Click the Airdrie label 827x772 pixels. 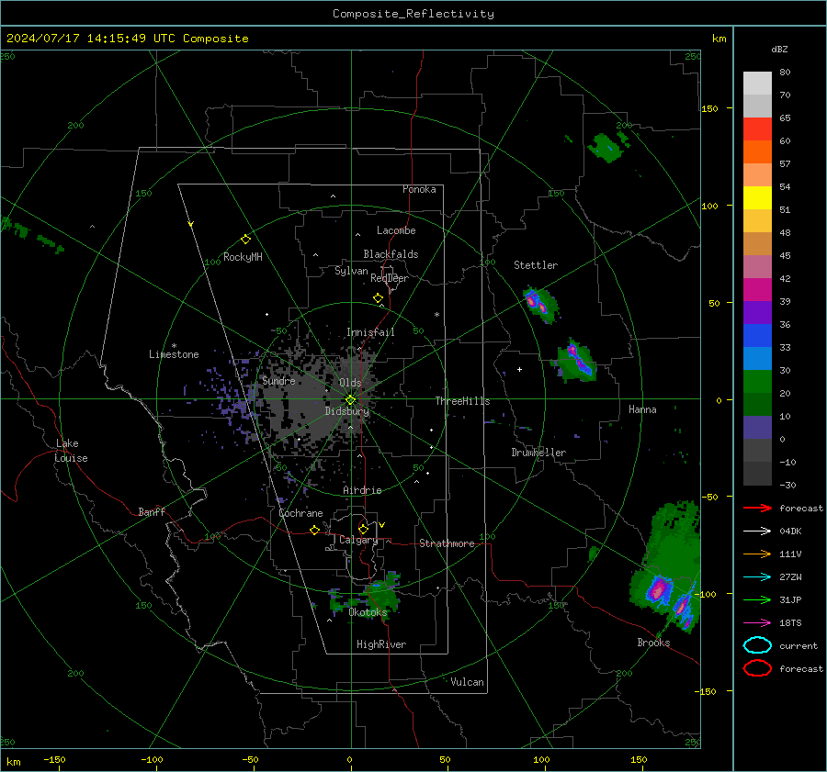362,490
